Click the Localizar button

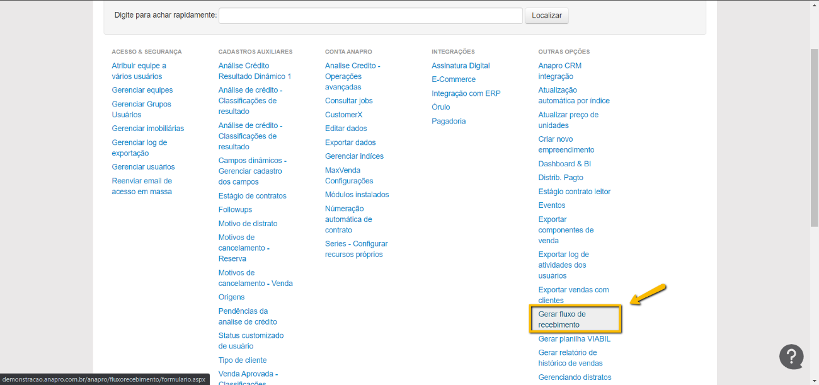(x=546, y=16)
